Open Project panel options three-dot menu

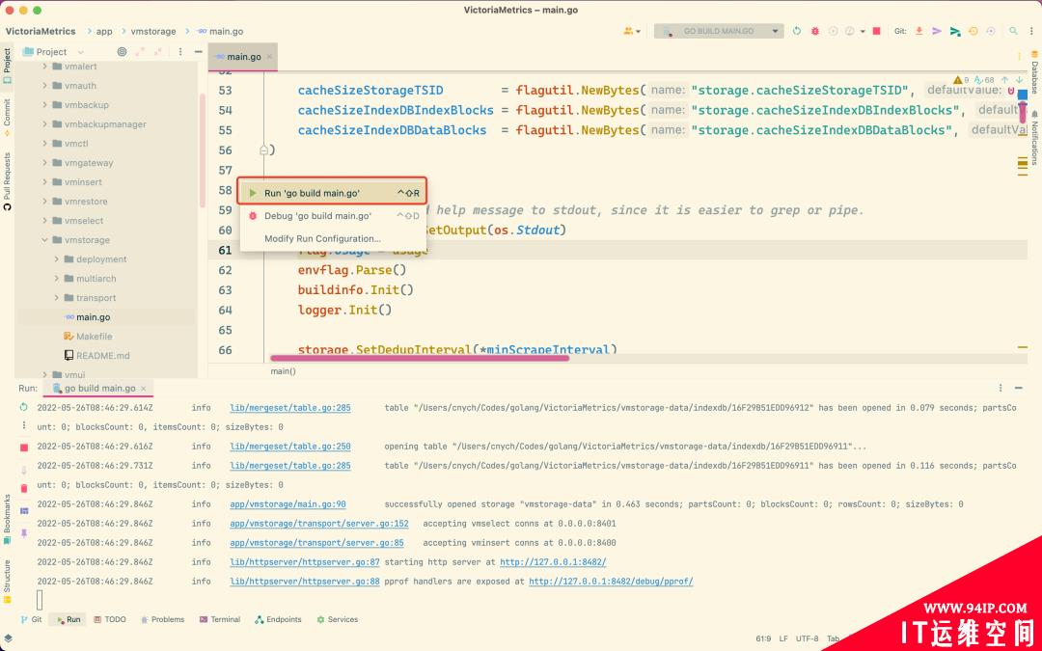pos(180,52)
